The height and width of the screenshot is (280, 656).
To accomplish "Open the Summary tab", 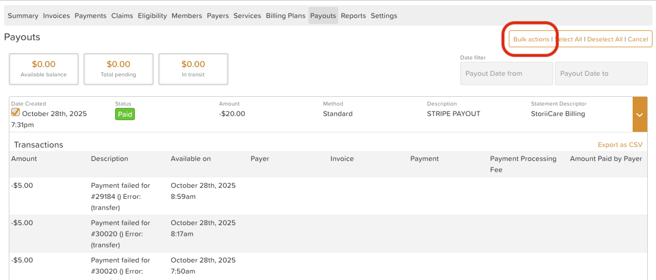I will (x=23, y=16).
